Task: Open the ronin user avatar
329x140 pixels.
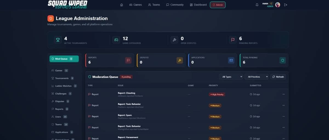Action: coord(278,5)
